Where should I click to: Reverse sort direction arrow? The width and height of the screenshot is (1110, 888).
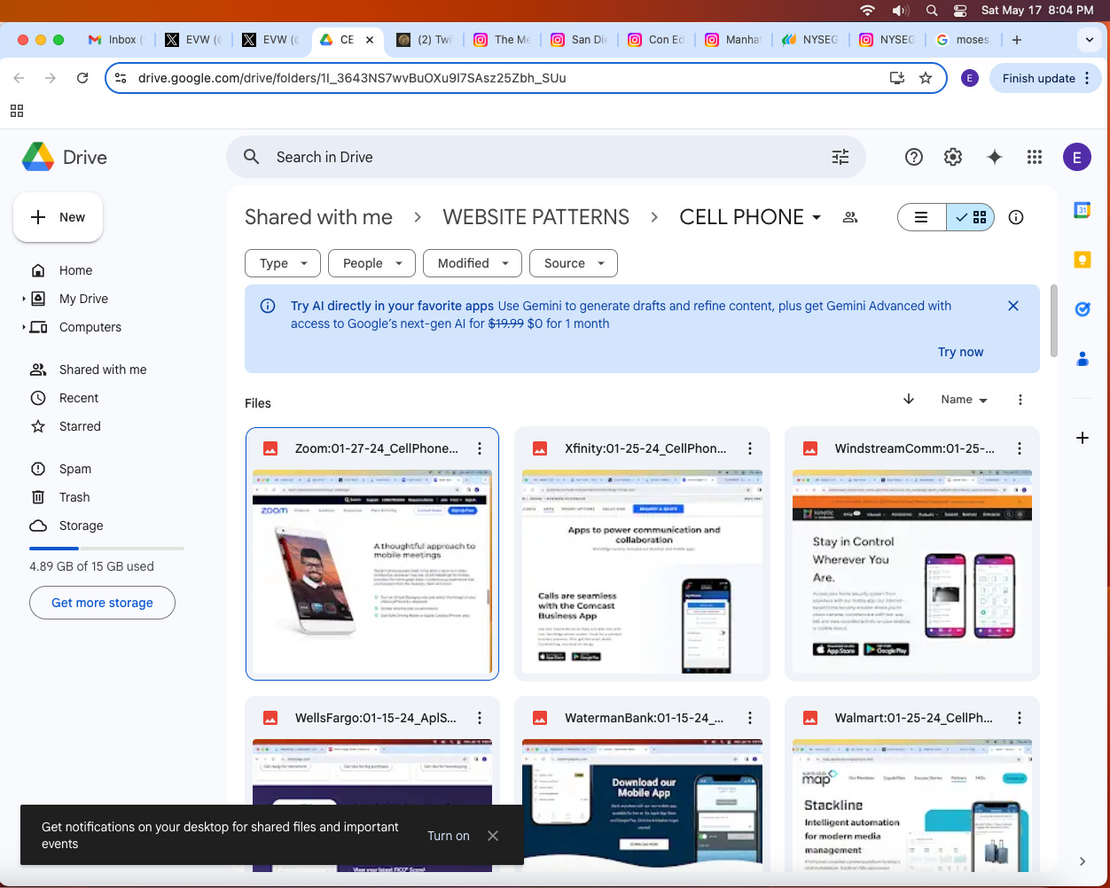(909, 399)
